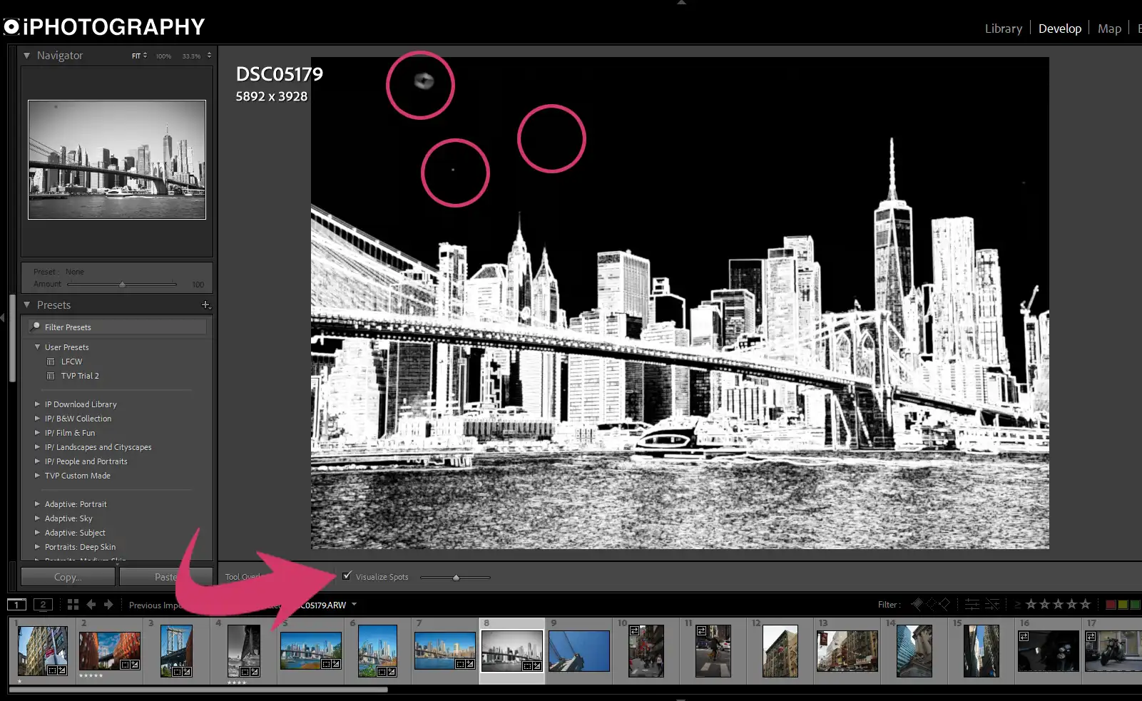Uncheck the Visualize Spots checkbox

347,576
